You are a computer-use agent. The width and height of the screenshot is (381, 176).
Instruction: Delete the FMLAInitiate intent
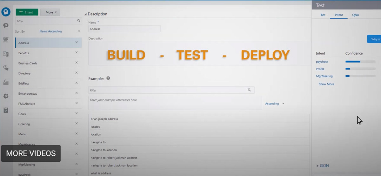77,103
